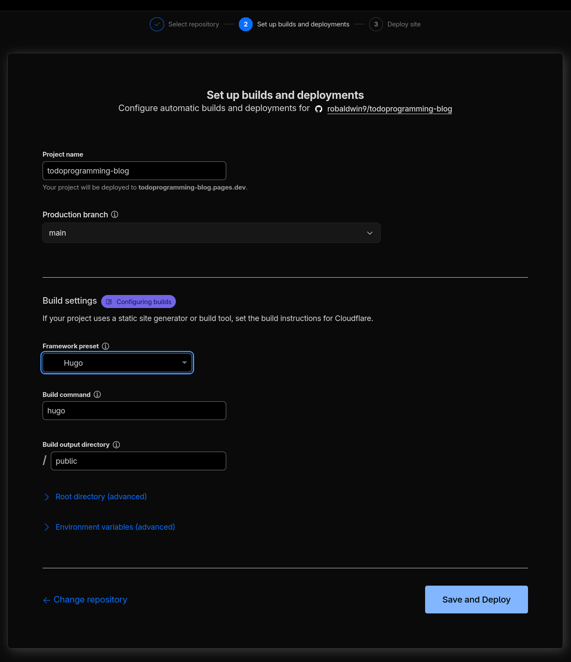Focus the Build command field containing hugo
Viewport: 571px width, 662px height.
click(x=134, y=410)
